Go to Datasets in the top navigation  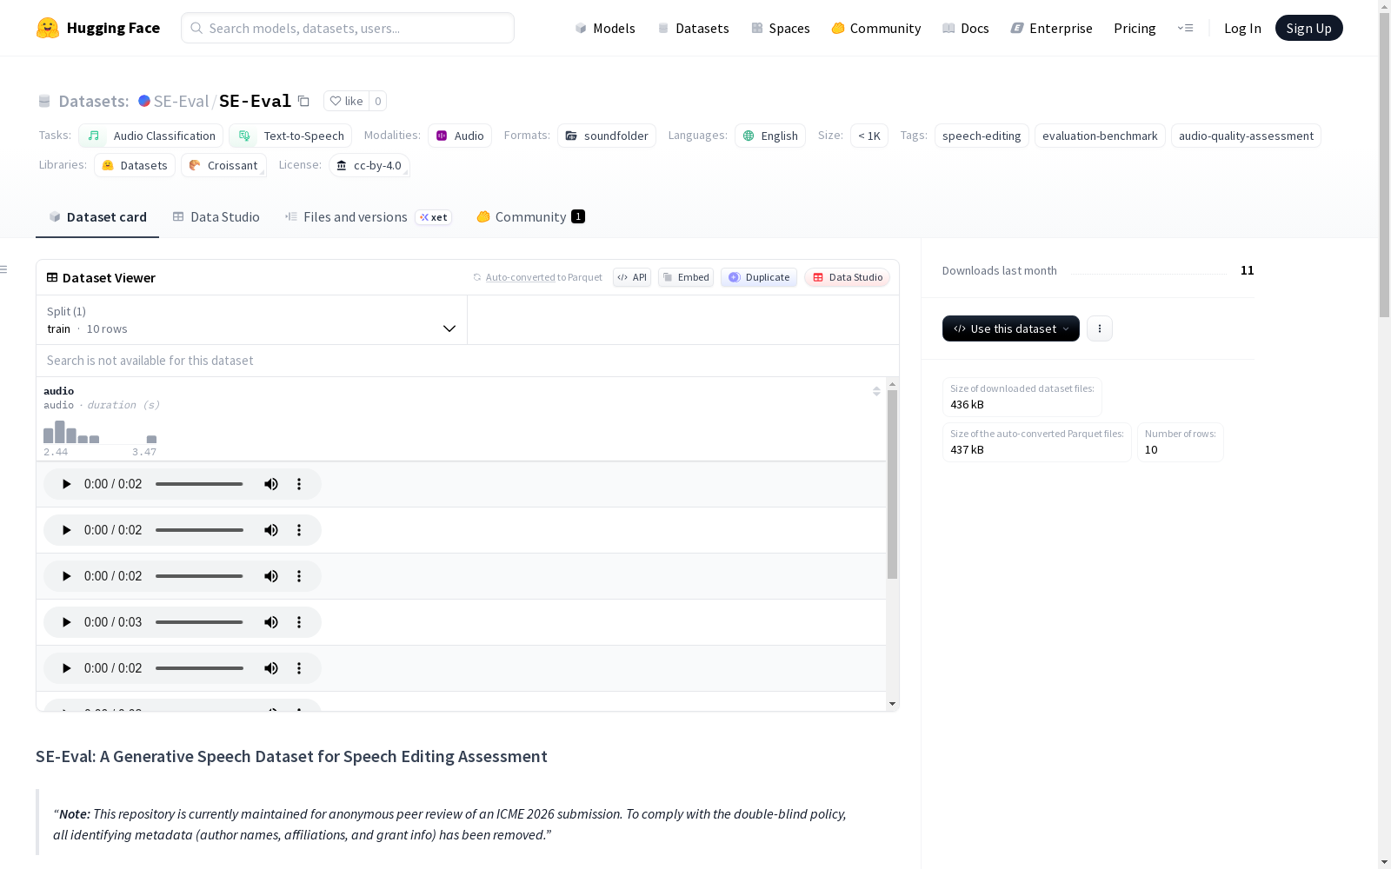coord(693,28)
